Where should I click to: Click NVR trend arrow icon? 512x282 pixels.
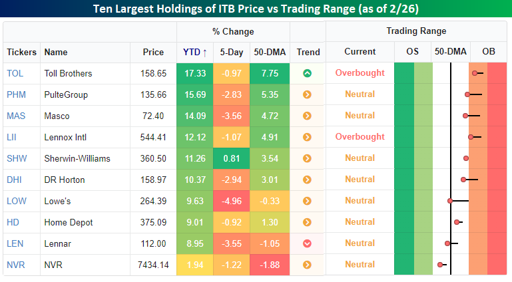point(307,265)
